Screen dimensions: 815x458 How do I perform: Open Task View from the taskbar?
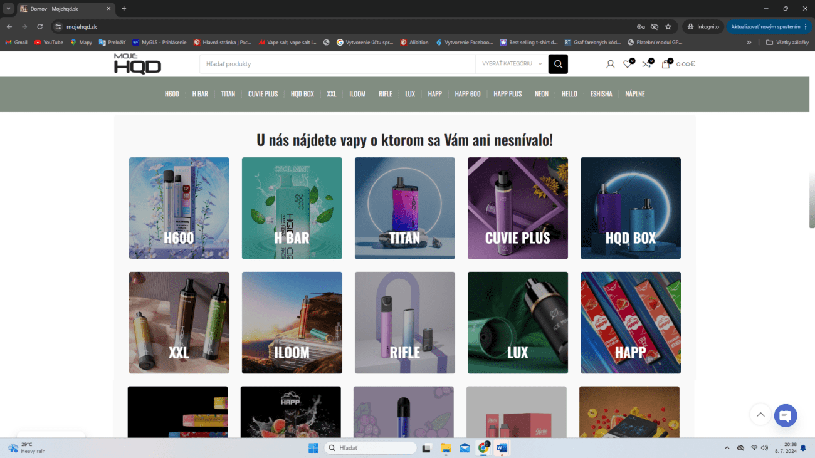tap(427, 448)
